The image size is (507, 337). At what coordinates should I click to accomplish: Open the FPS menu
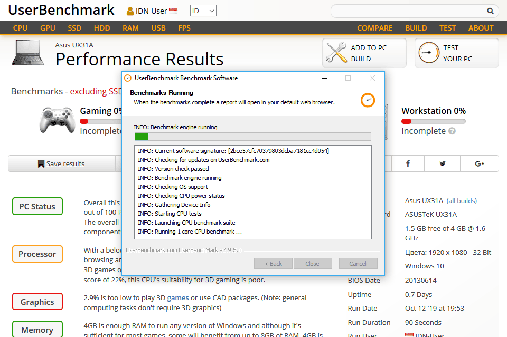pos(184,28)
